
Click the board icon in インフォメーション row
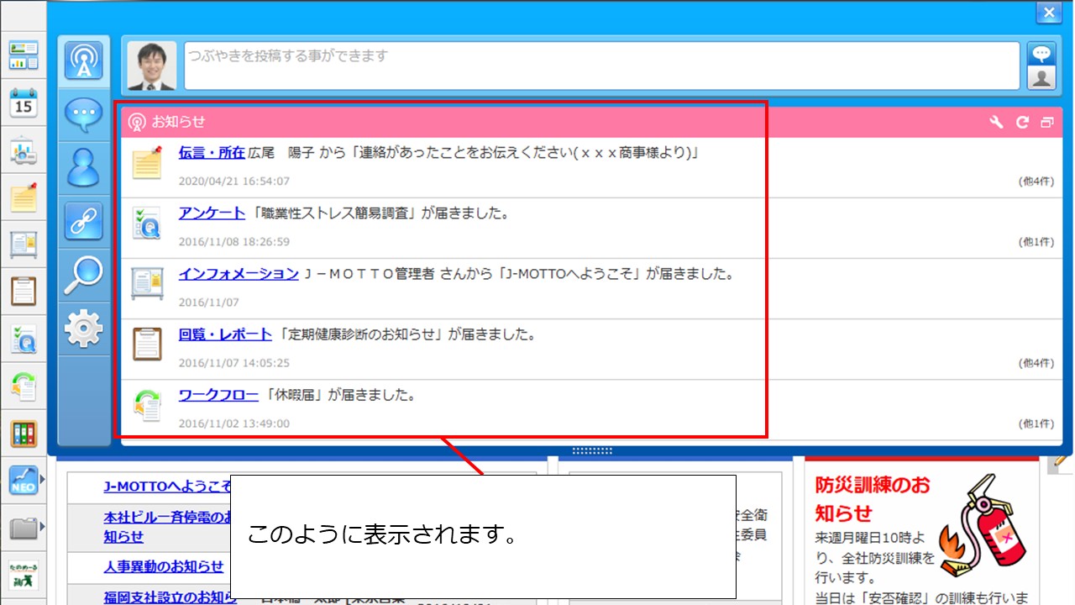pyautogui.click(x=148, y=283)
